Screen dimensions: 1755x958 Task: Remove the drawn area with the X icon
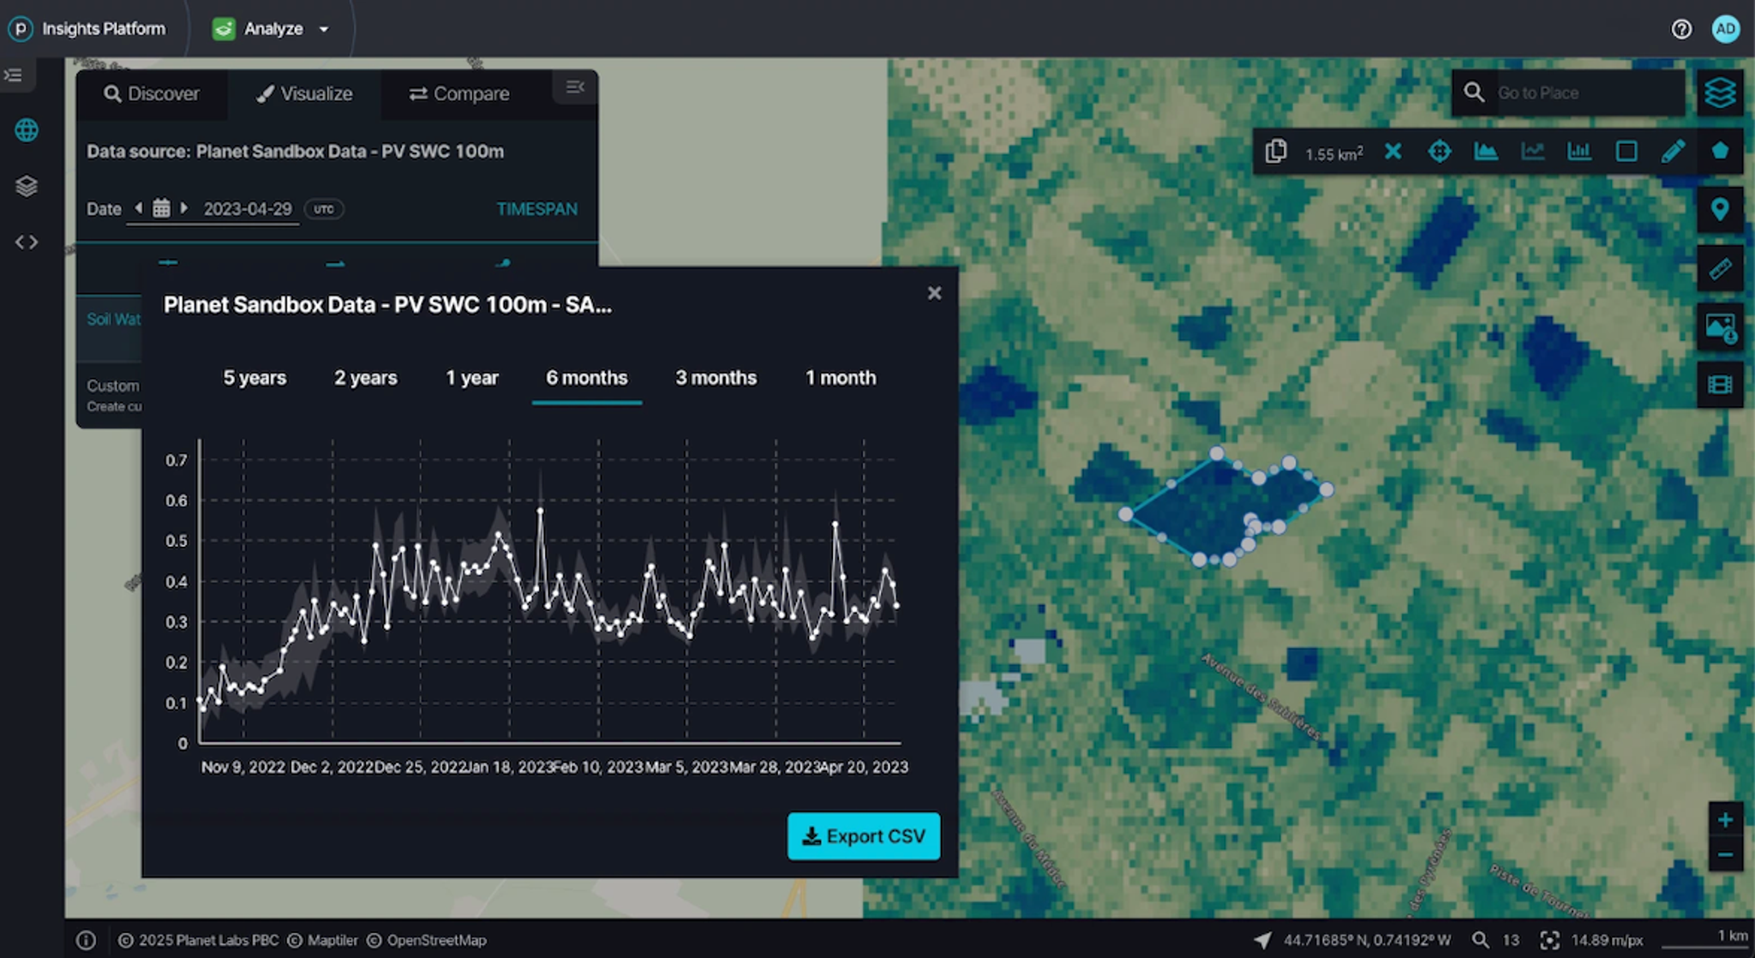tap(1393, 152)
